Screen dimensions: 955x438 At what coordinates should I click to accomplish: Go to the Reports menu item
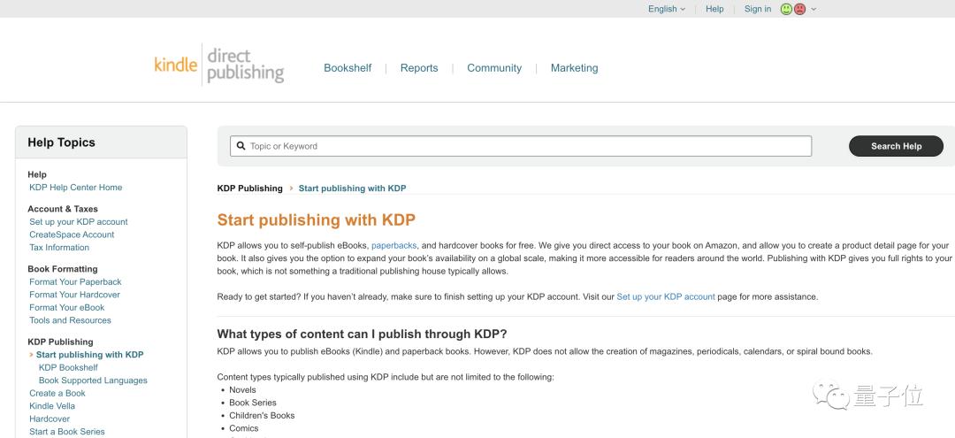419,68
